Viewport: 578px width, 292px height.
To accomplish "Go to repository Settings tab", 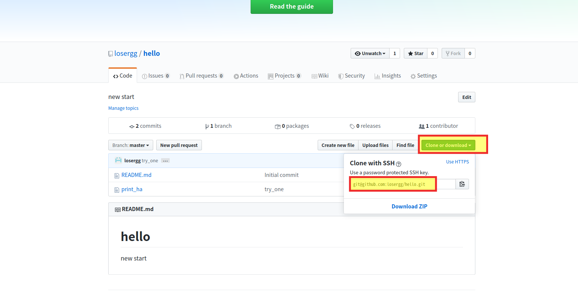I will [x=424, y=76].
